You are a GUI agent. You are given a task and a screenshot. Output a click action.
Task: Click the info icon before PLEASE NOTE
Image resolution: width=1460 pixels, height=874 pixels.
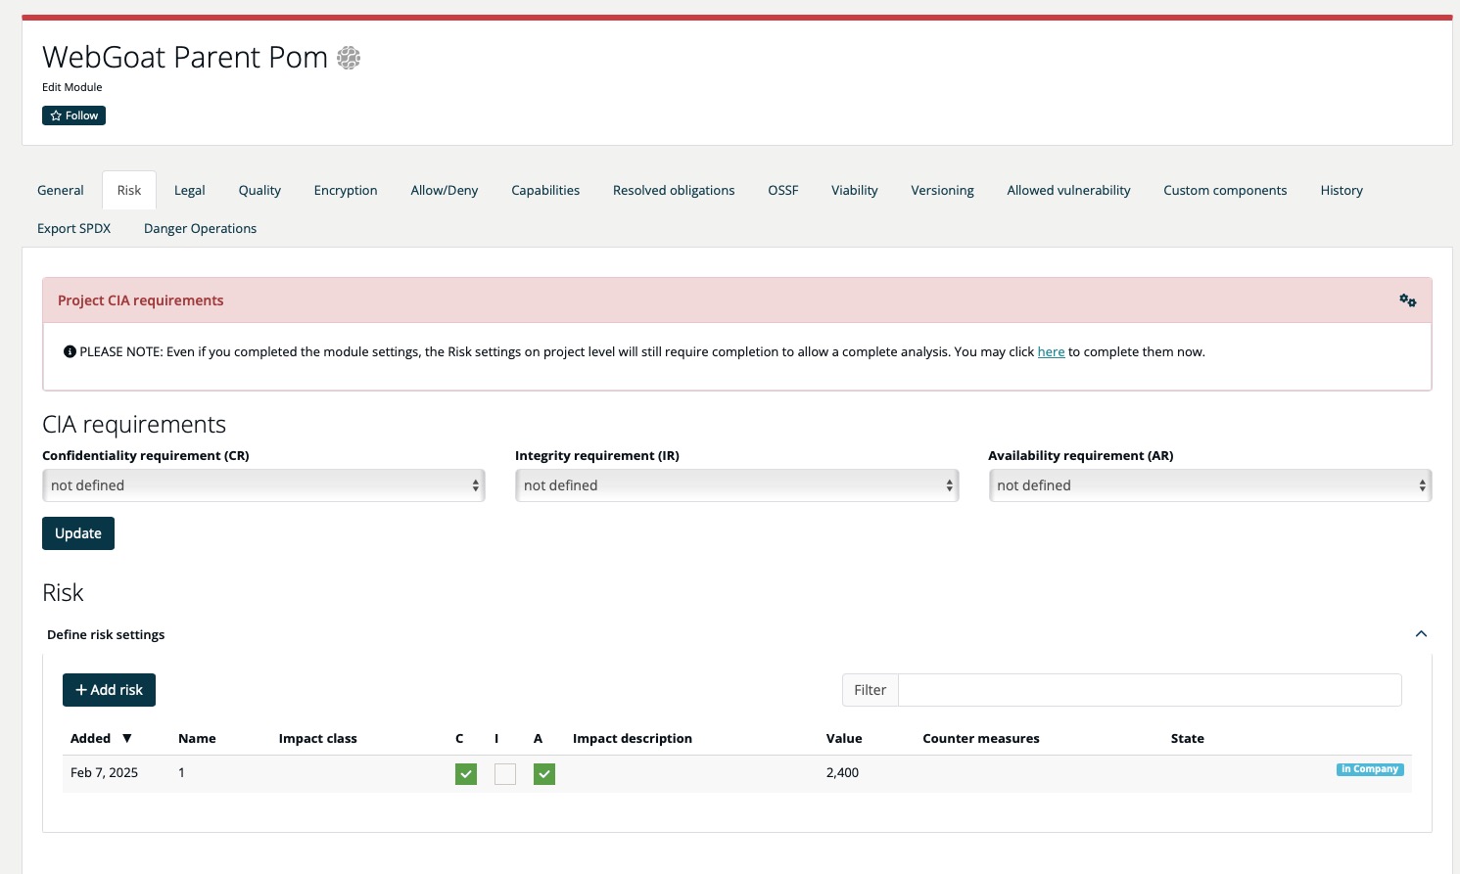click(x=70, y=351)
